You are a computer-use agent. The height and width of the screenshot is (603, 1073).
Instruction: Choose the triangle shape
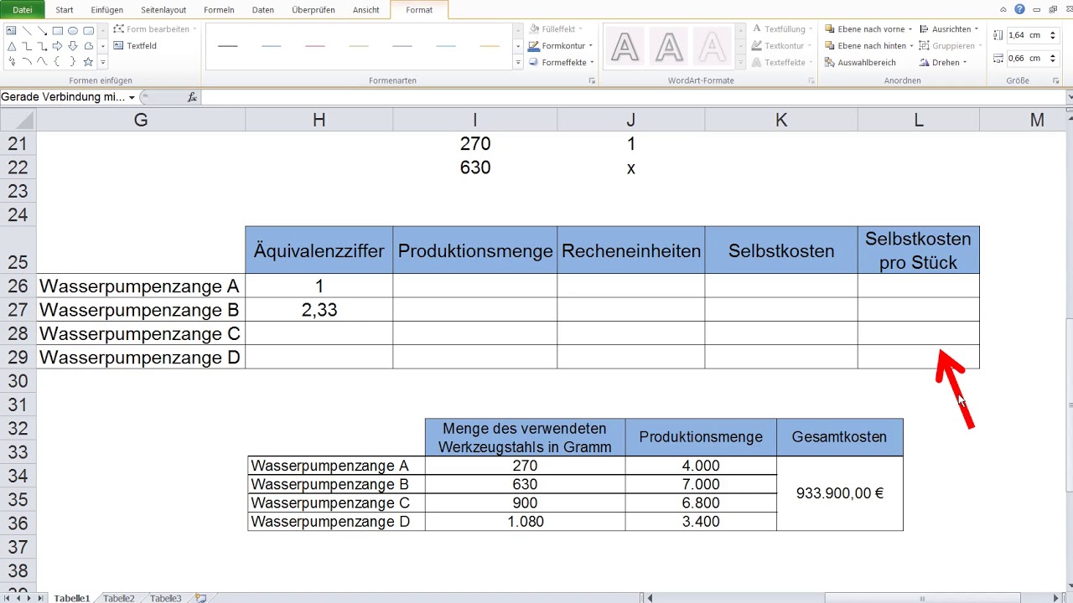12,46
